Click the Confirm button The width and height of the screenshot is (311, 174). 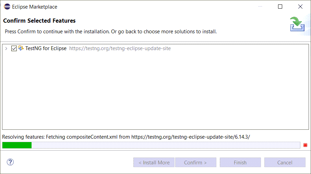[x=196, y=162]
